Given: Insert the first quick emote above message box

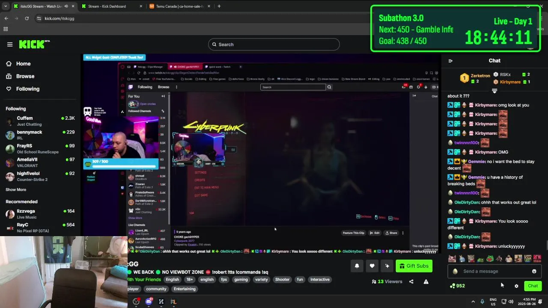Looking at the screenshot, I should [x=452, y=258].
